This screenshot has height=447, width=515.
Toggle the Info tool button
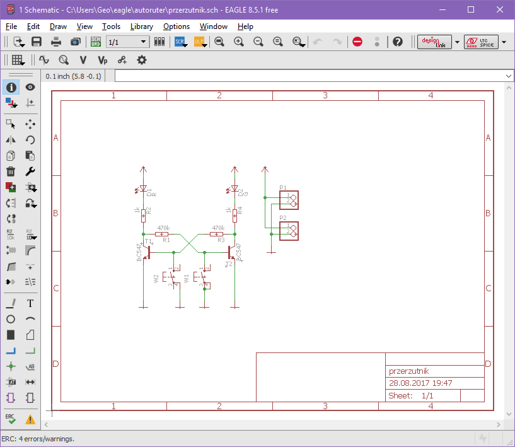point(11,87)
